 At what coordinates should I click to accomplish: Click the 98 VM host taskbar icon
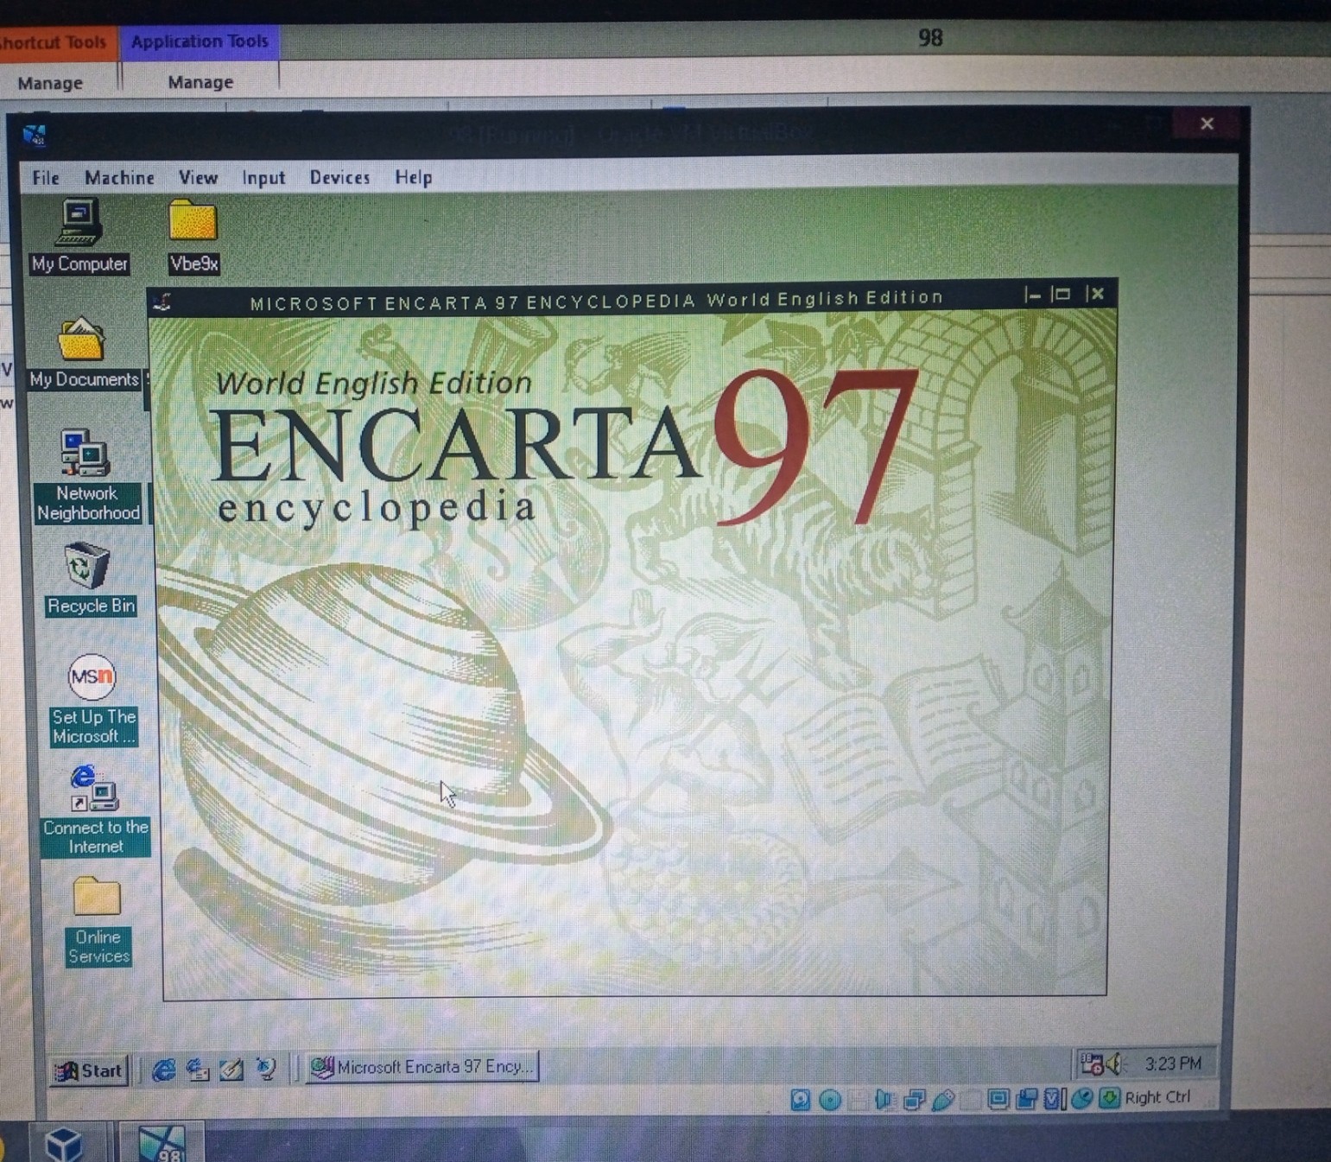(x=162, y=1143)
